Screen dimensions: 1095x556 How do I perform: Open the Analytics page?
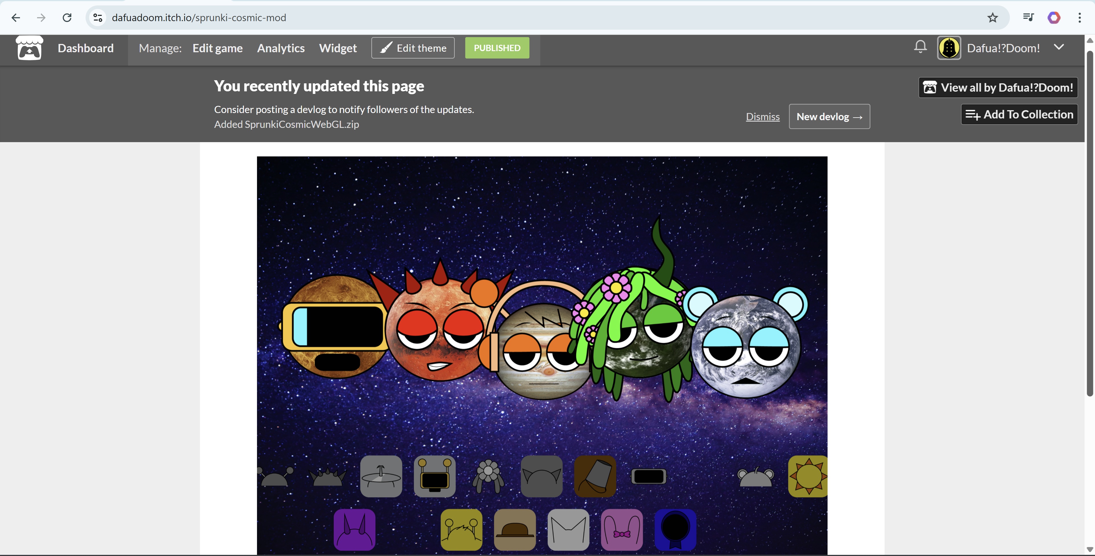281,48
